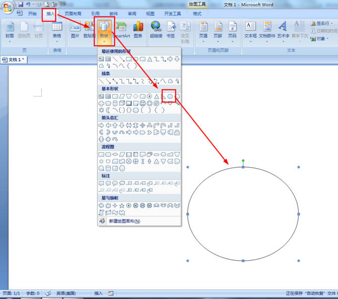This screenshot has height=299, width=338.
Task: Pick the 5-point star in 星与旗帜
Action: pyautogui.click(x=122, y=205)
